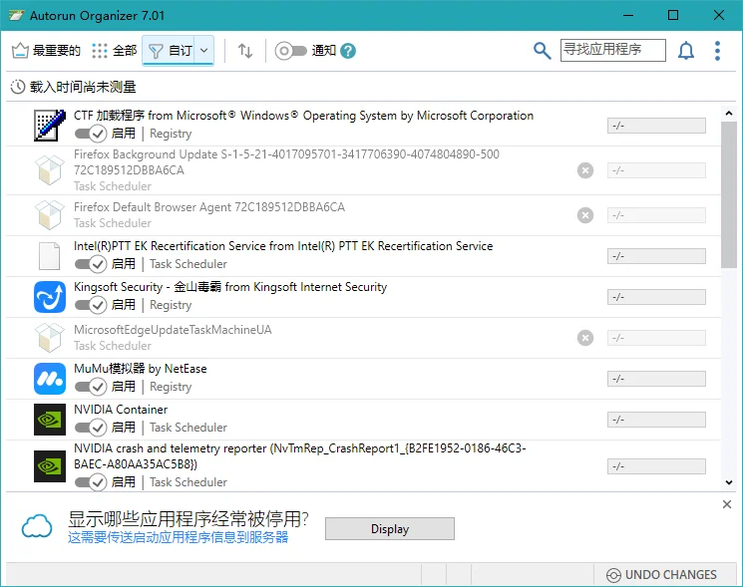Screen dimensions: 743x587
Task: Click the Firefox Default Browser Agent box icon
Action: [50, 215]
